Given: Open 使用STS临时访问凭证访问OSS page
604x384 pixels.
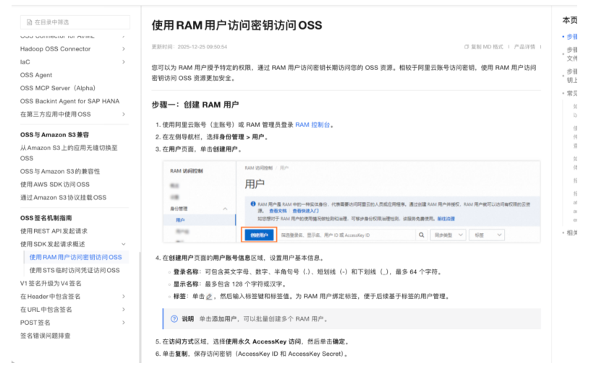Looking at the screenshot, I should (75, 270).
